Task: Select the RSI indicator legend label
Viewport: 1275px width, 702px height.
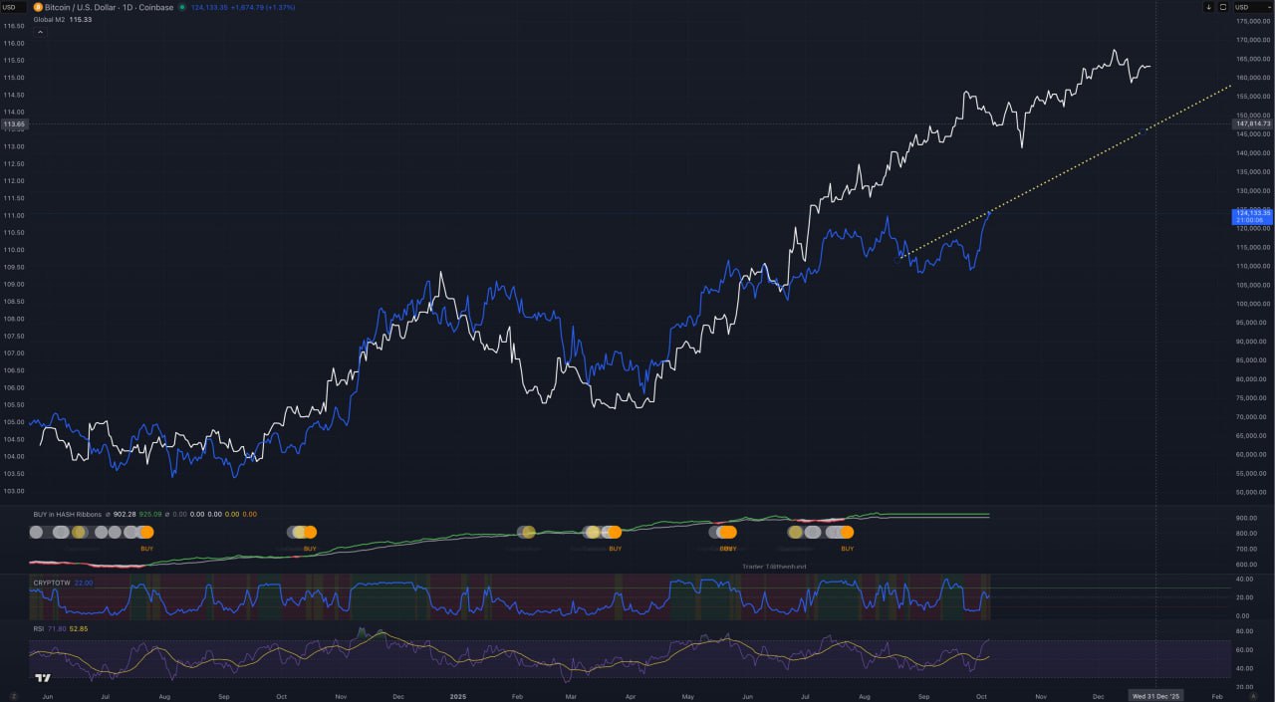Action: coord(38,628)
